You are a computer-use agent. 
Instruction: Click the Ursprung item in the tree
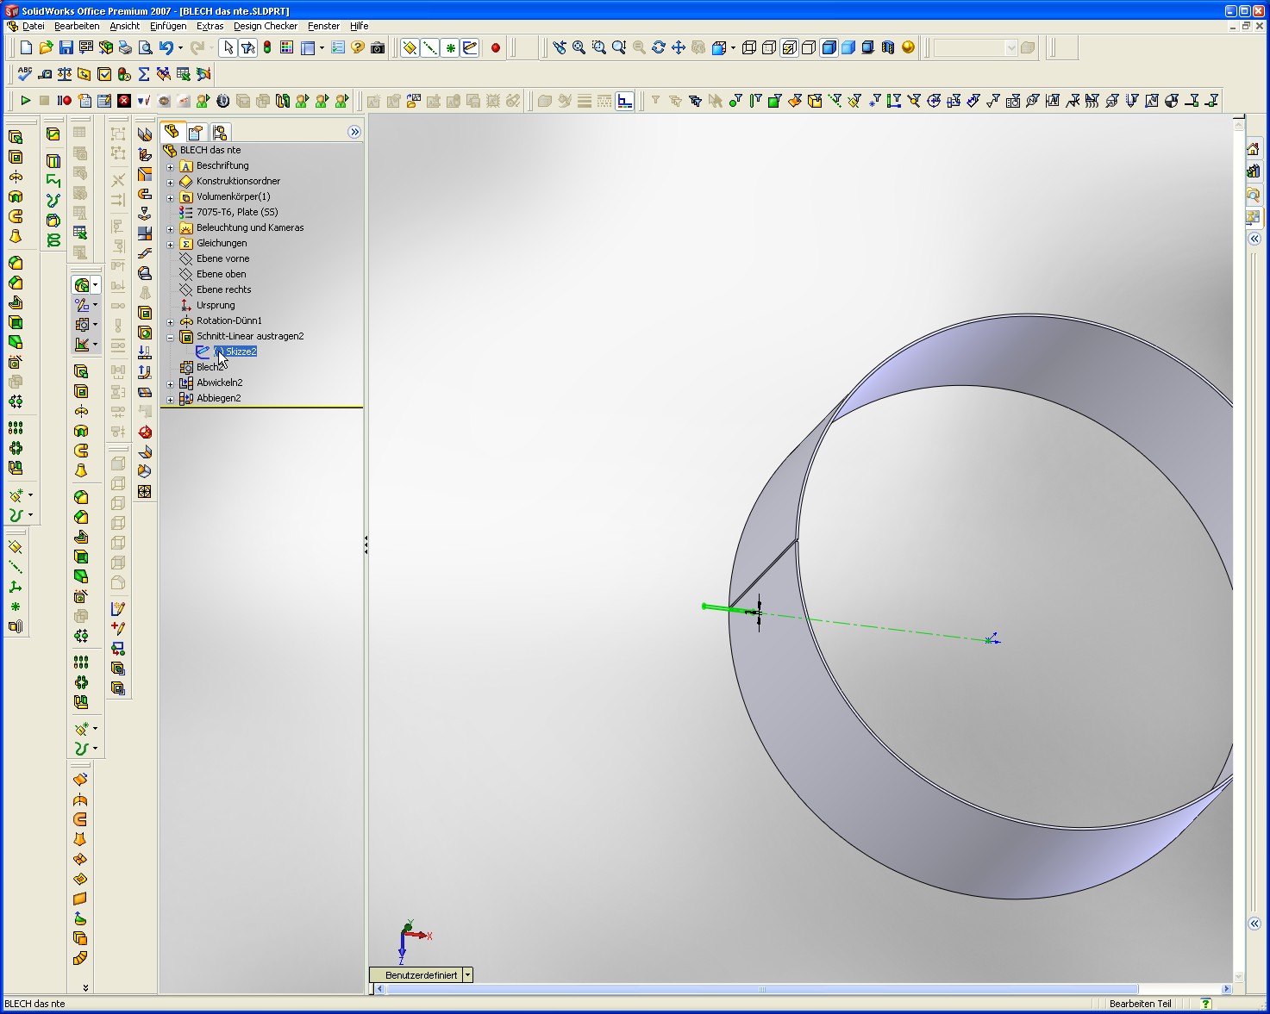215,305
